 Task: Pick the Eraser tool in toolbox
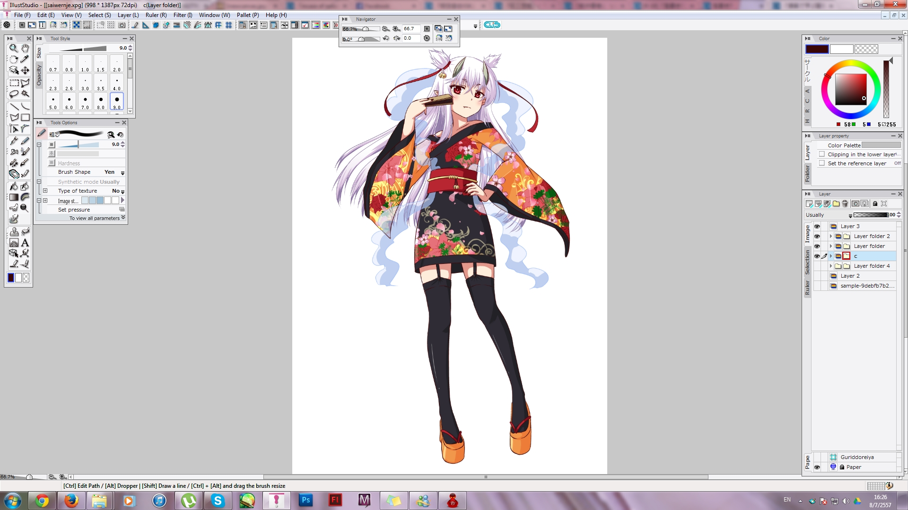[x=14, y=174]
